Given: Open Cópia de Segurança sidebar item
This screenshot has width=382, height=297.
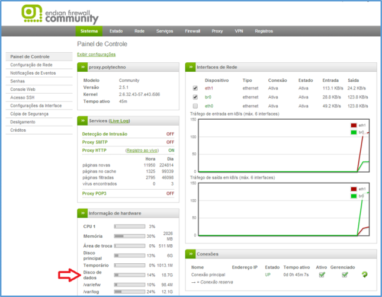Looking at the screenshot, I should click(x=39, y=114).
